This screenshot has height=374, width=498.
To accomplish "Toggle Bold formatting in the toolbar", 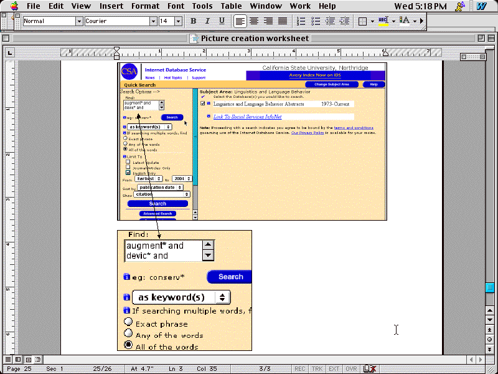I will pos(193,21).
